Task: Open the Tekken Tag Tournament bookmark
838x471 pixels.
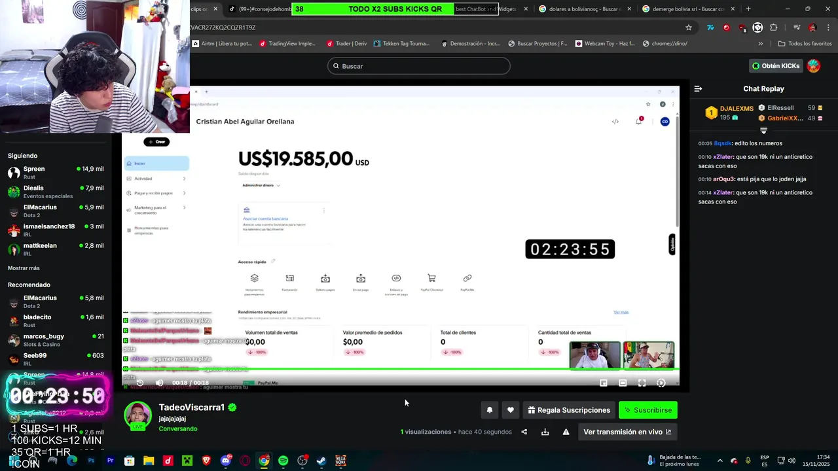Action: click(401, 44)
